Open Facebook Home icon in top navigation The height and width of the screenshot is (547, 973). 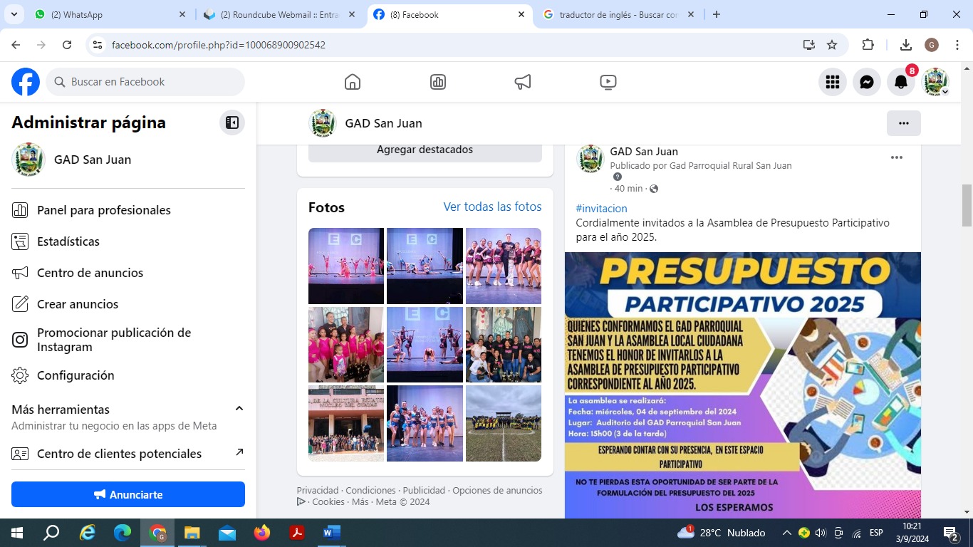pyautogui.click(x=352, y=82)
